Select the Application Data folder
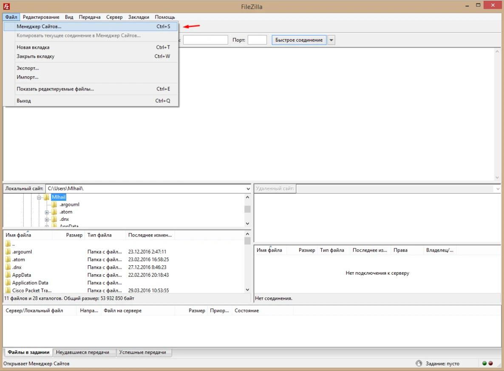 (29, 282)
